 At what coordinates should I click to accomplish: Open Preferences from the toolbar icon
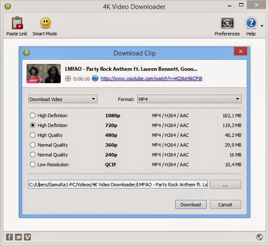(227, 23)
